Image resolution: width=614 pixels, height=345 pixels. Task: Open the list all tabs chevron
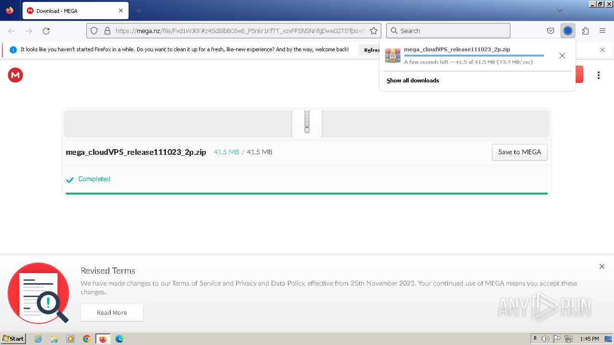[x=560, y=11]
